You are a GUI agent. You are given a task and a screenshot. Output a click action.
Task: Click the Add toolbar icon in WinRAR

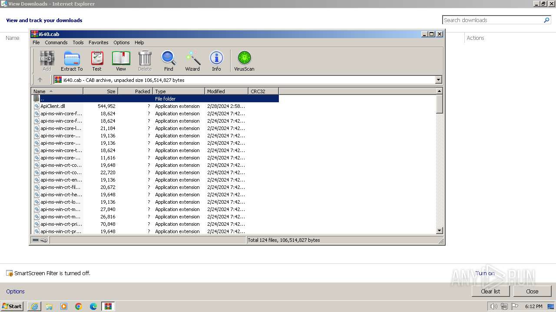pos(47,61)
